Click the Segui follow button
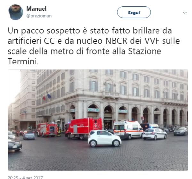Image resolution: width=192 pixels, height=179 pixels. [x=134, y=12]
